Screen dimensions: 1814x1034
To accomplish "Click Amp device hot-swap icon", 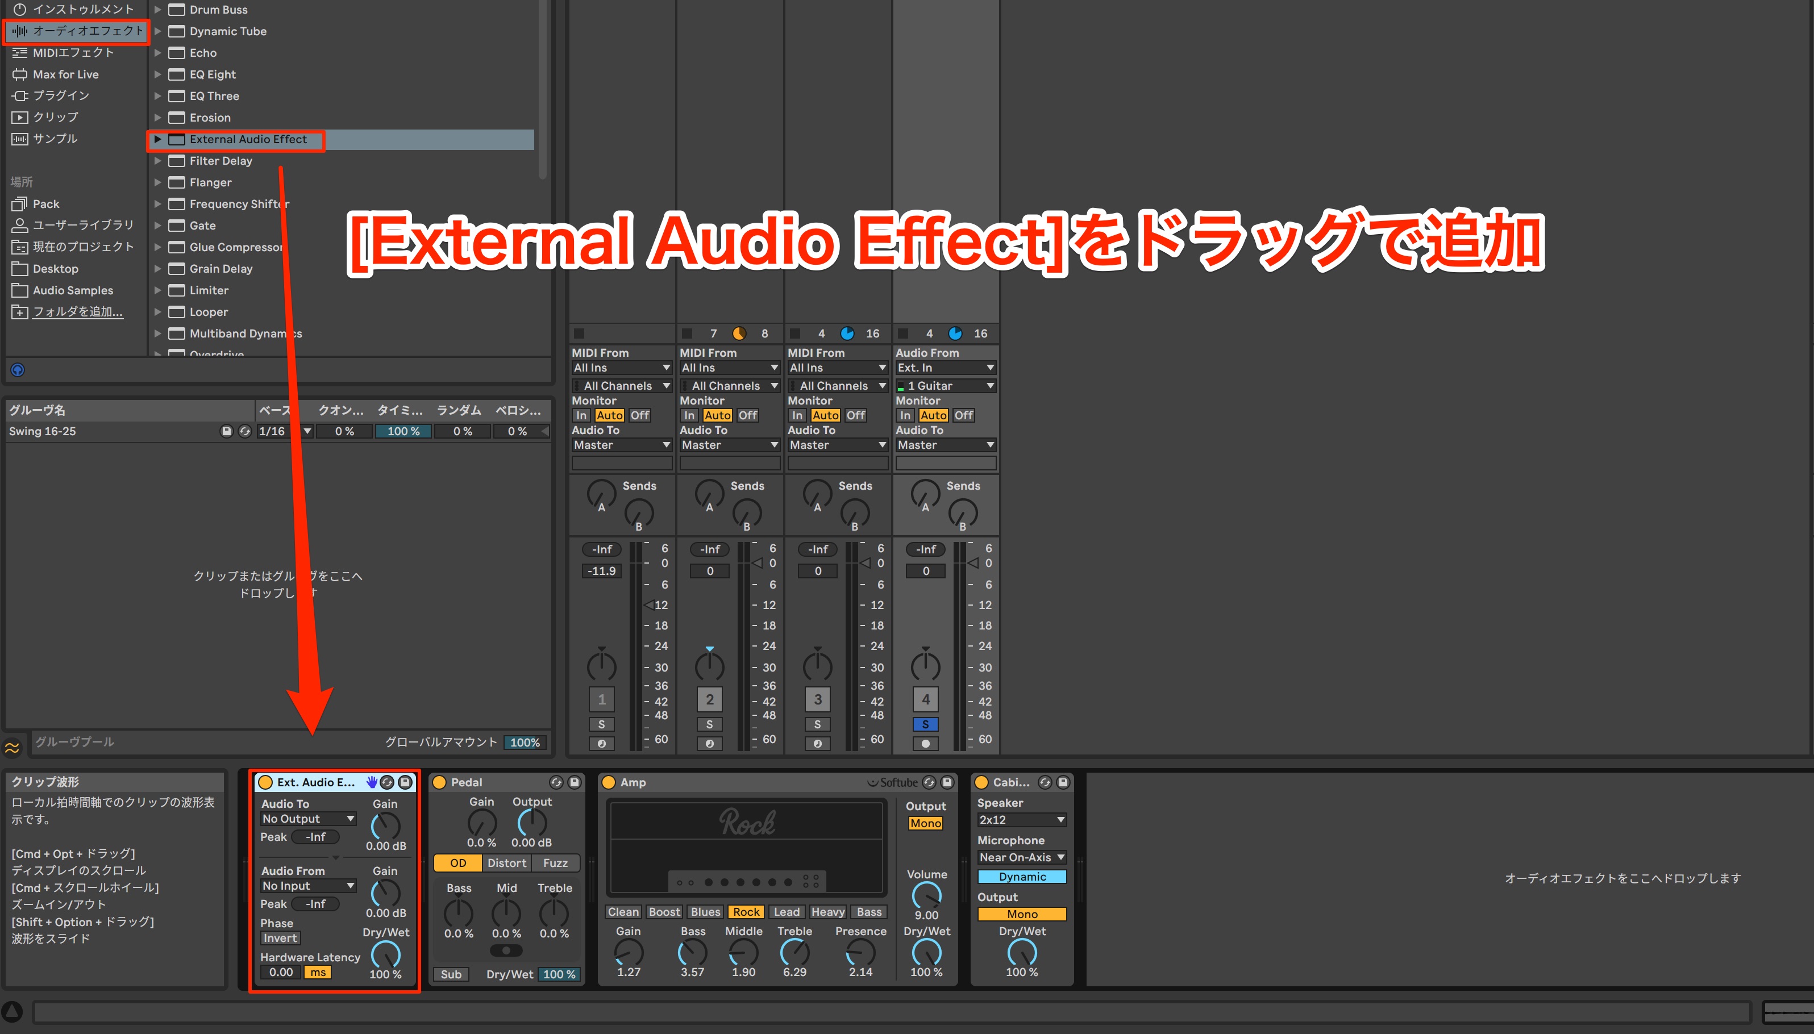I will coord(928,782).
